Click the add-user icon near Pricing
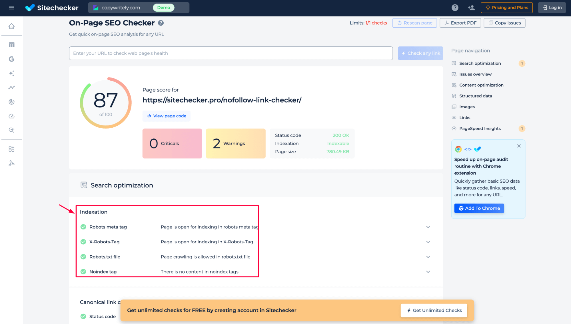 click(471, 7)
